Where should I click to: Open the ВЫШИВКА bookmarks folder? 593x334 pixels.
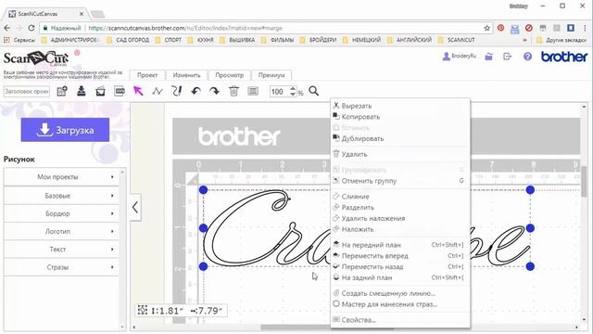[237, 40]
